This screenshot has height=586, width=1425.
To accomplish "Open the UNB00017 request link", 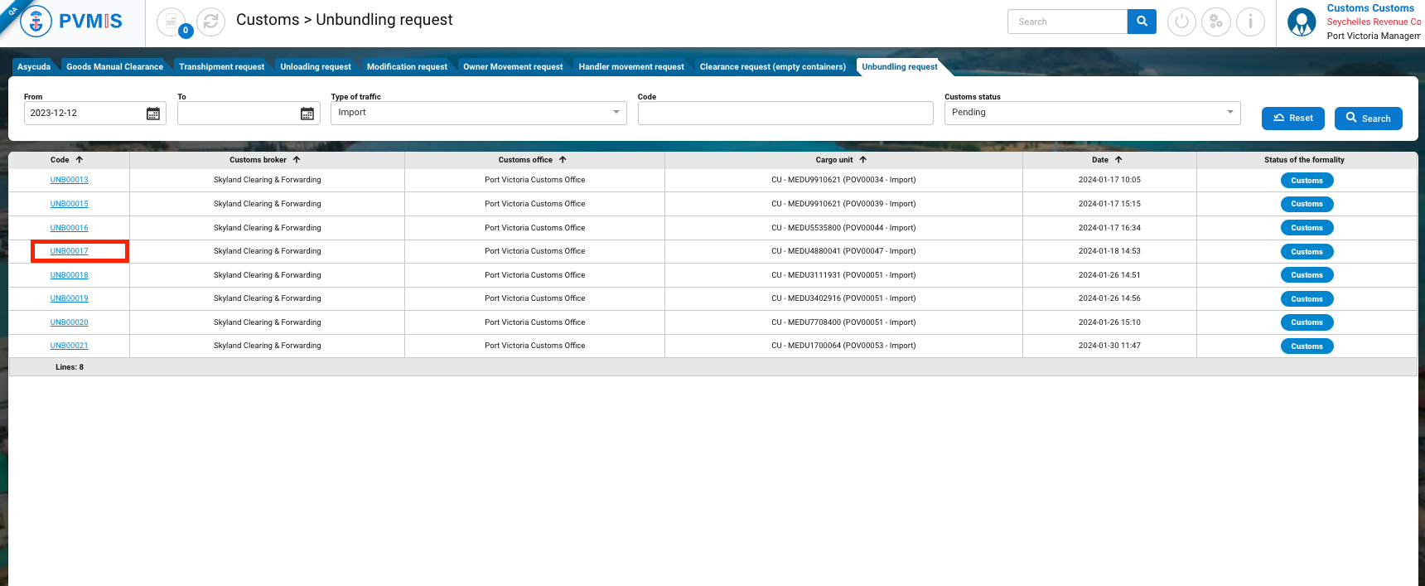I will 70,251.
